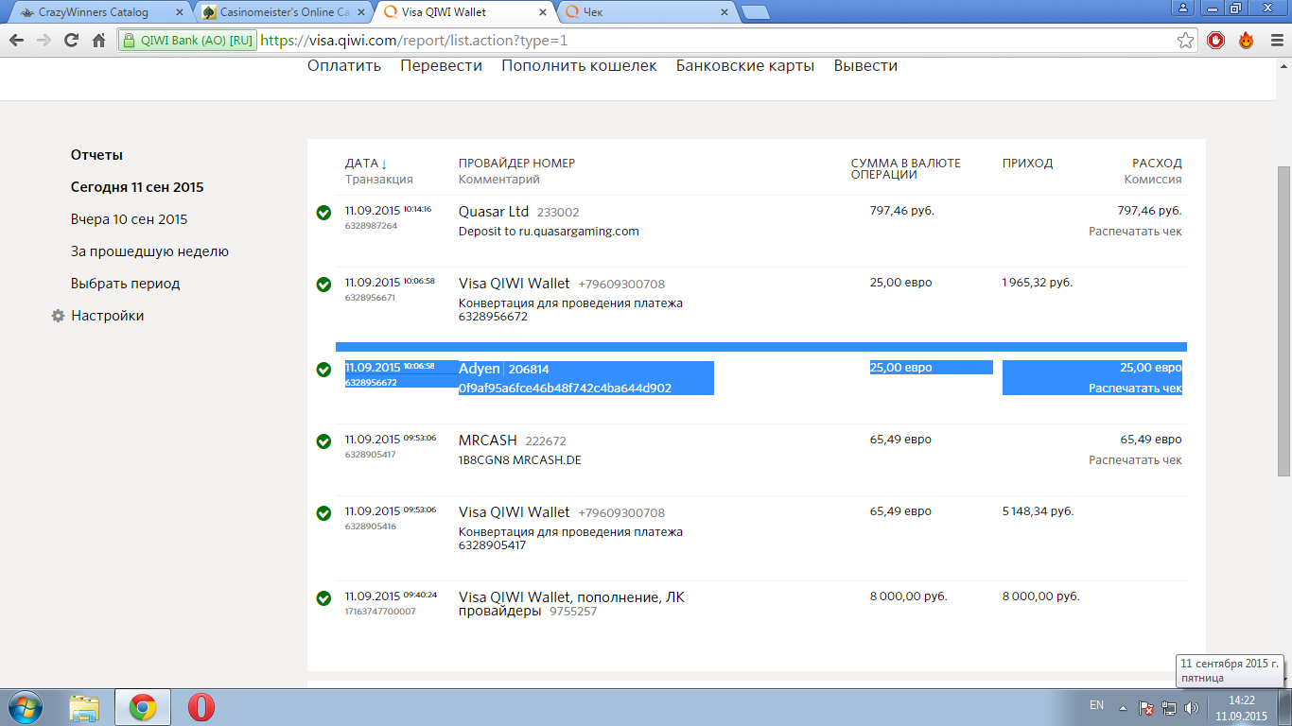Bookmark this page with the star icon

tap(1185, 41)
